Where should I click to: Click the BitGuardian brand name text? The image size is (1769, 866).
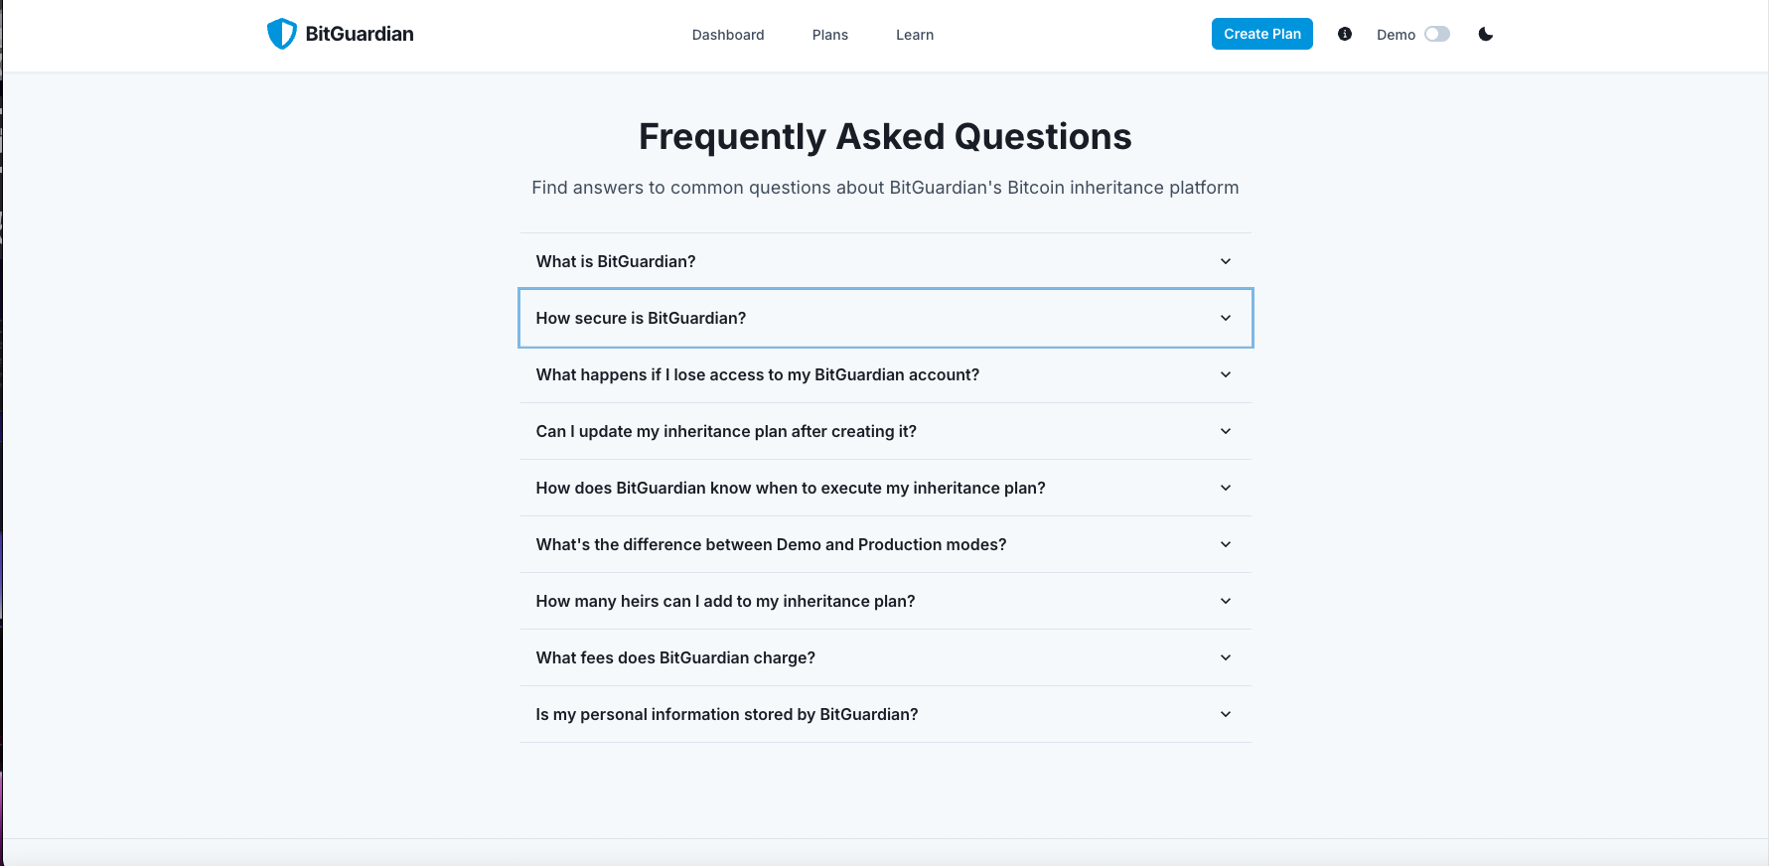pos(360,34)
